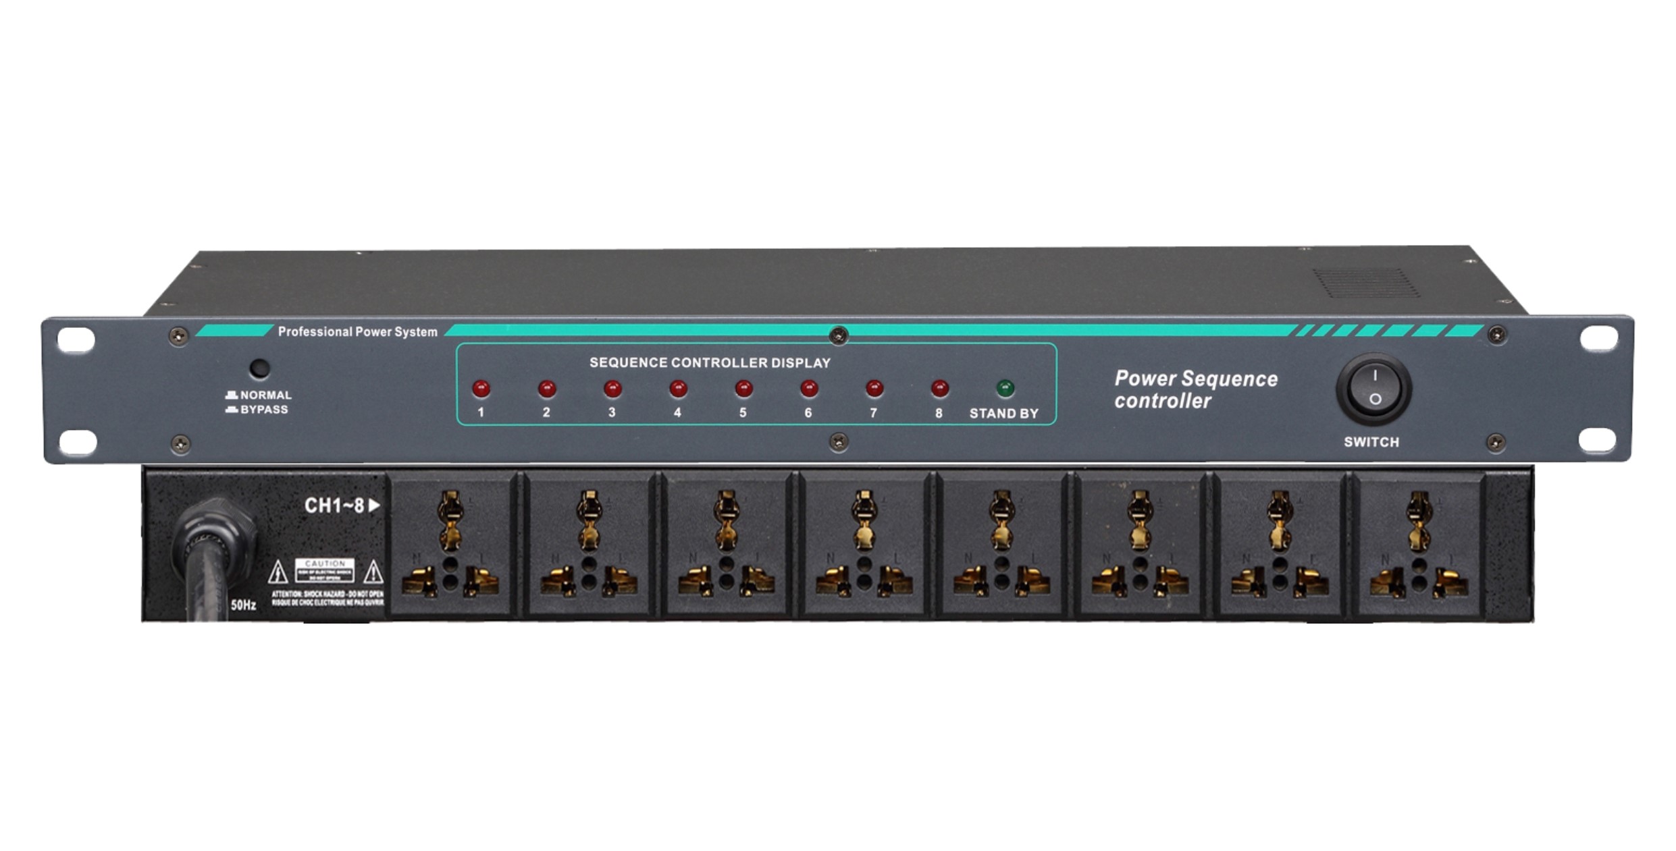Viewport: 1676px width, 851px height.
Task: Click the 'ATTENTION: SHOCK HAZARD' warning text
Action: [328, 595]
